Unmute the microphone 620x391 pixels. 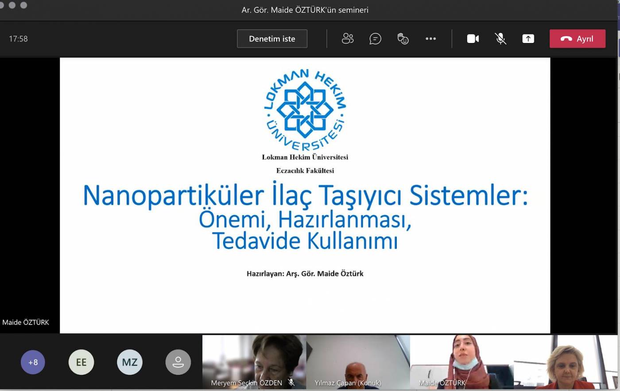[x=500, y=39]
